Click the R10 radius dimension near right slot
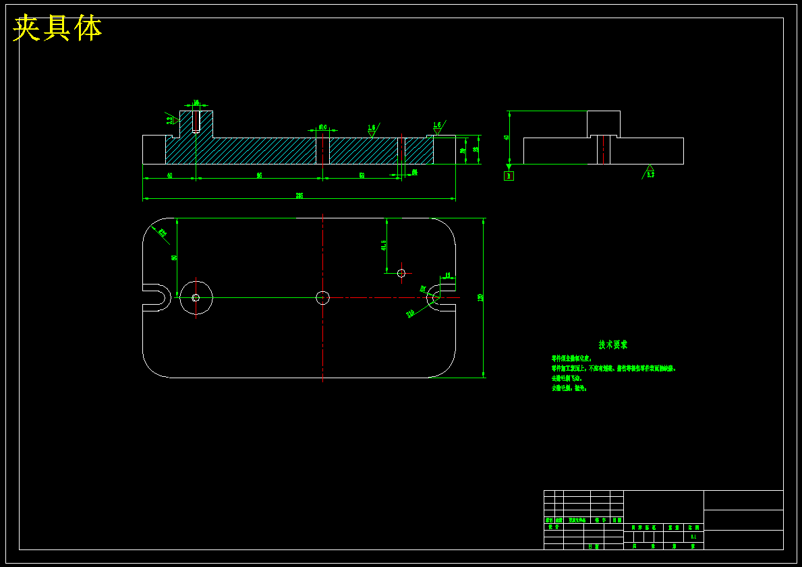Viewport: 802px width, 567px height. click(410, 314)
